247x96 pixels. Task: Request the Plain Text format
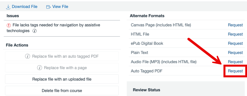[235, 52]
